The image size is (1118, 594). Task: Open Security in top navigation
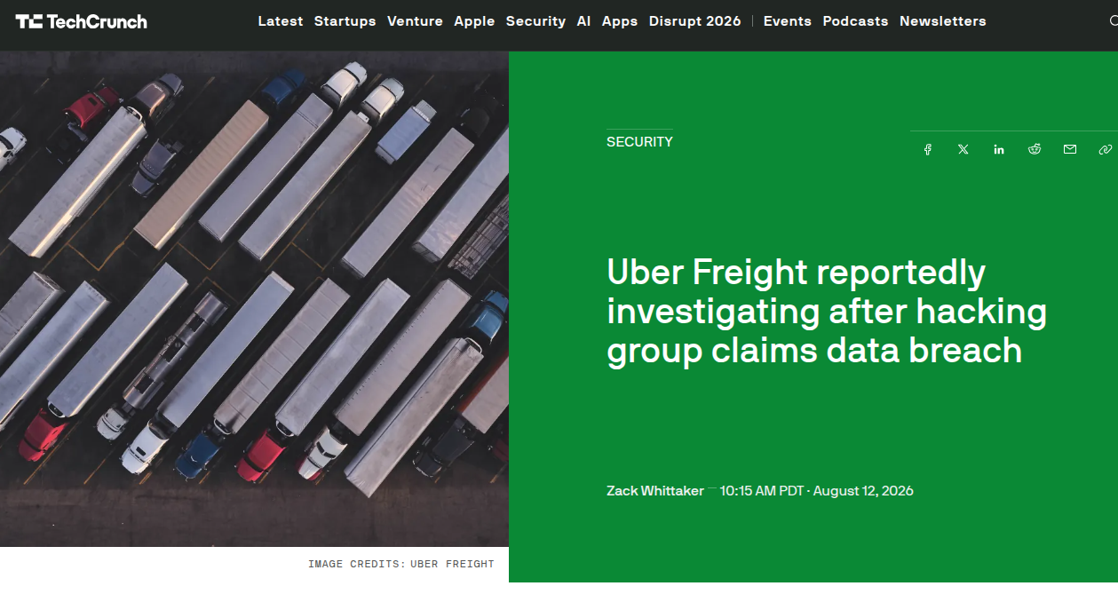pyautogui.click(x=535, y=21)
